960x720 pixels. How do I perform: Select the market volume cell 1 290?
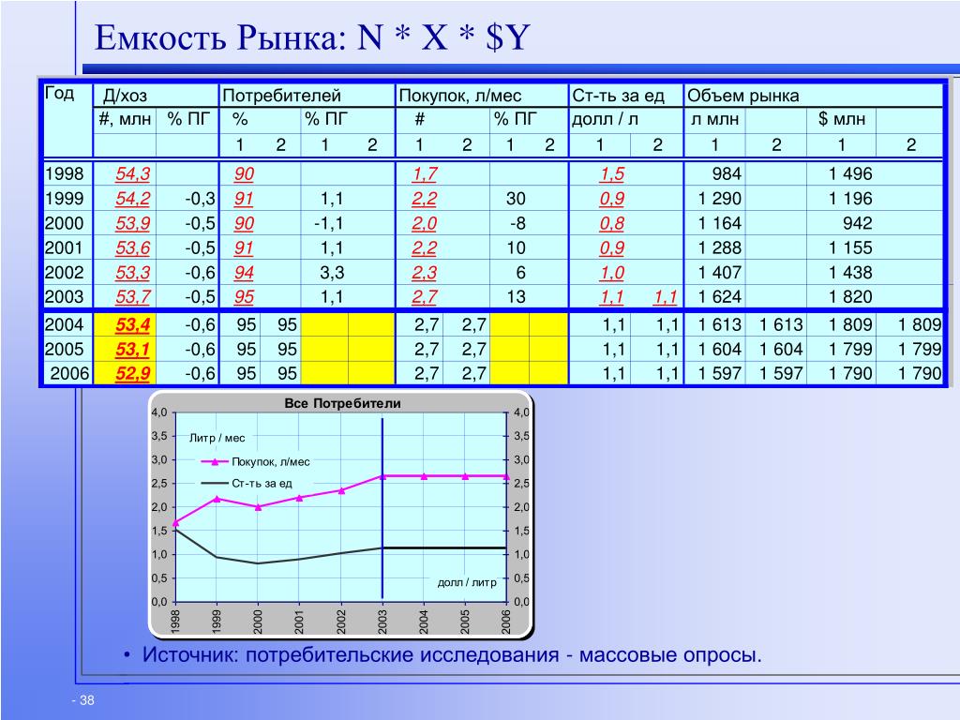click(x=720, y=199)
